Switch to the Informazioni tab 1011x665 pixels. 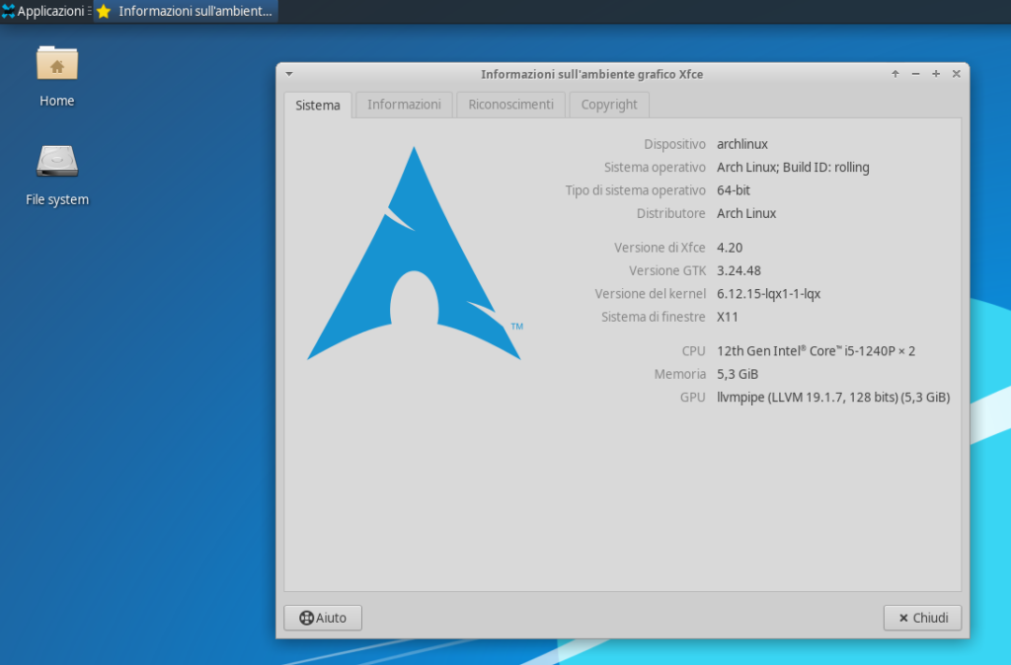403,105
